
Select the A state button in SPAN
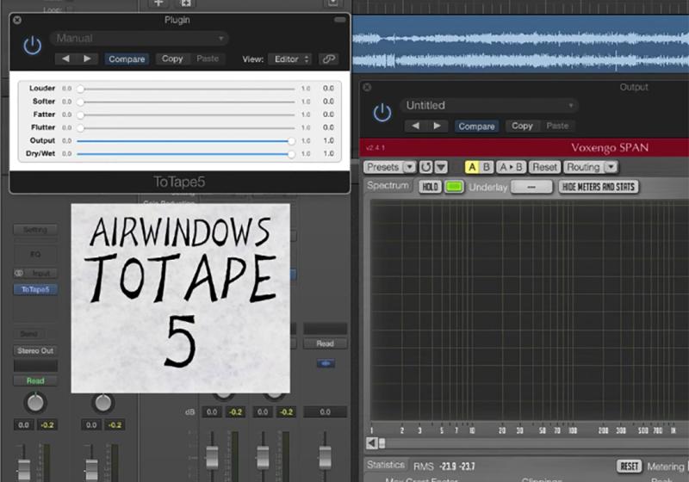[x=472, y=167]
